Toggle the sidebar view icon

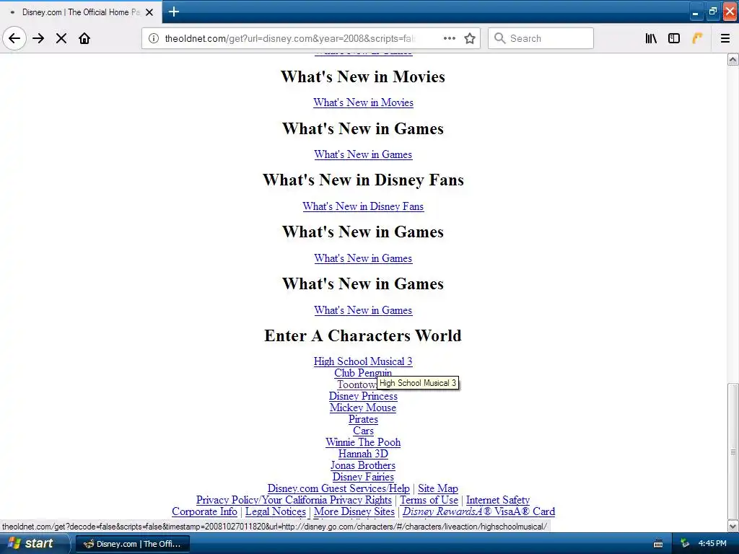[x=674, y=38]
